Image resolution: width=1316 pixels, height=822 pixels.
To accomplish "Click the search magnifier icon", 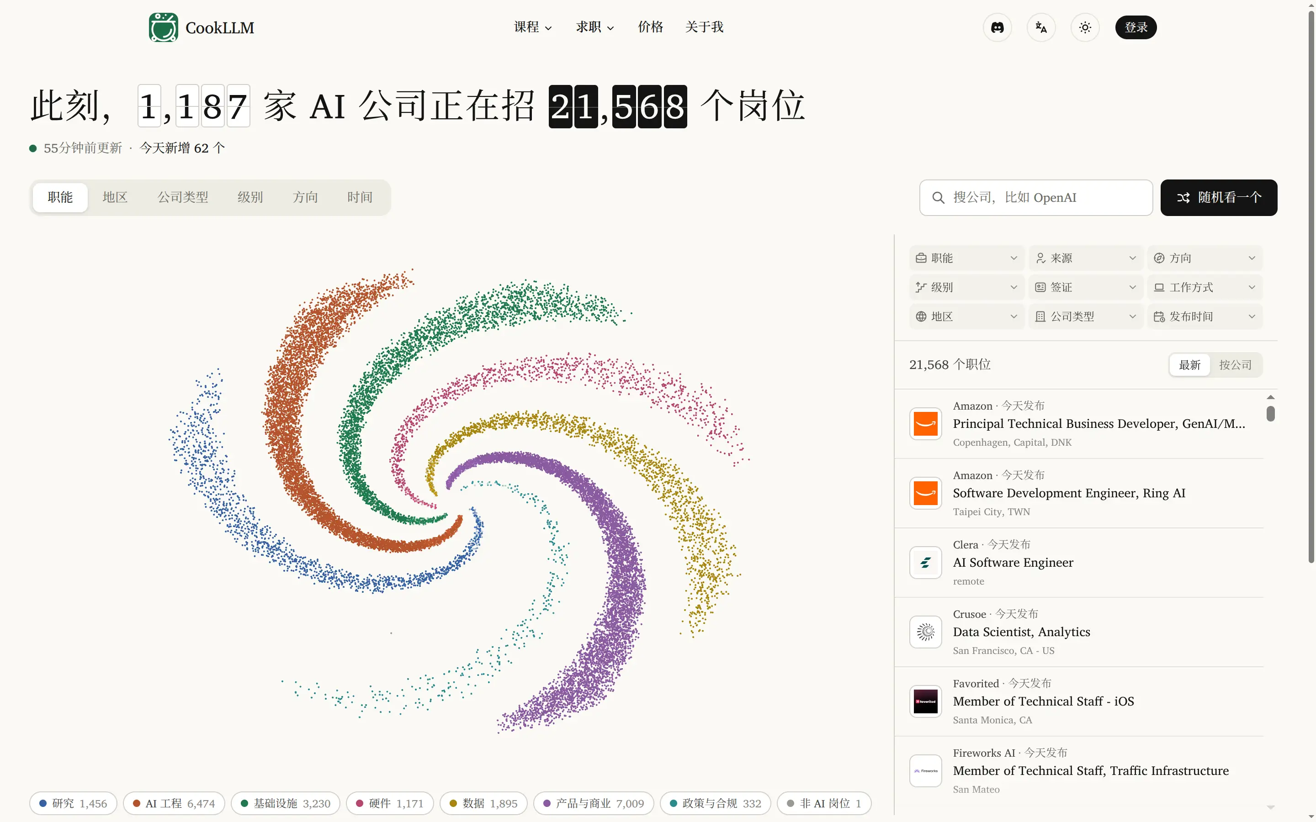I will [938, 197].
